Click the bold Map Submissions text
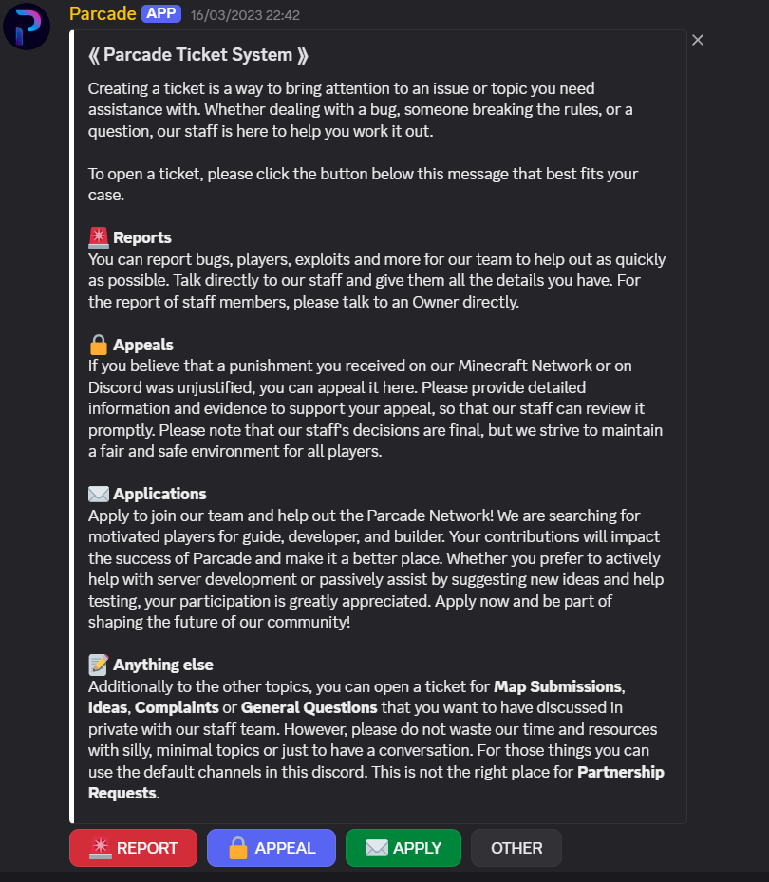The width and height of the screenshot is (769, 882). [558, 685]
